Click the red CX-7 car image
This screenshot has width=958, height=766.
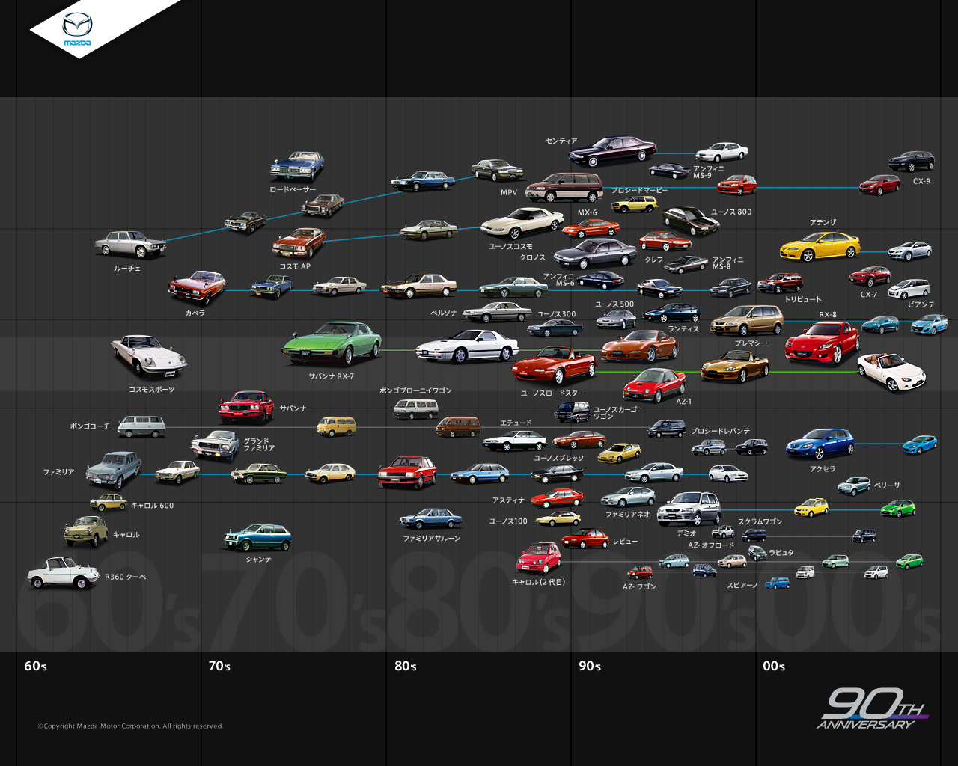click(x=870, y=277)
